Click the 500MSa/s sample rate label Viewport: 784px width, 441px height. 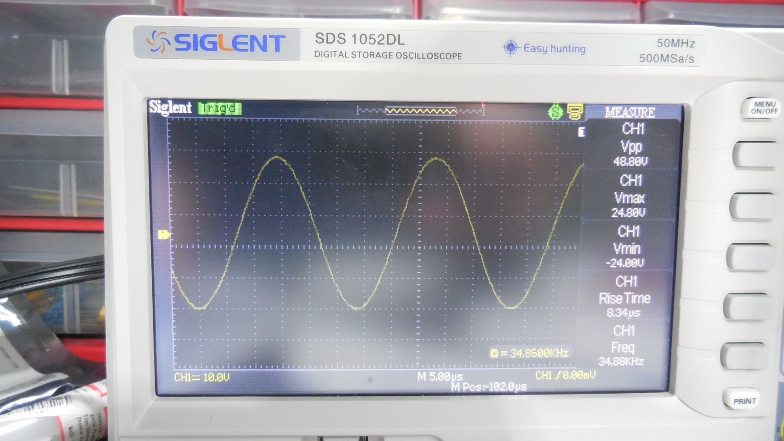tap(666, 58)
